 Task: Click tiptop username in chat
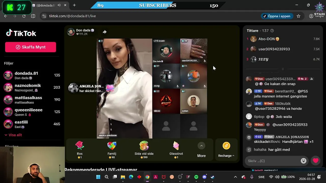coord(259,117)
